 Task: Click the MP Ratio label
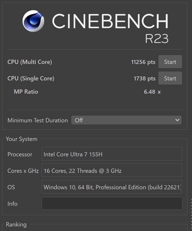point(26,92)
